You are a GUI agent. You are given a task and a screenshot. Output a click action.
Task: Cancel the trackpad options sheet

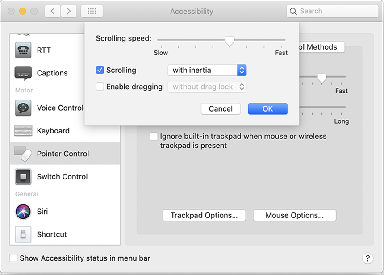coord(221,108)
